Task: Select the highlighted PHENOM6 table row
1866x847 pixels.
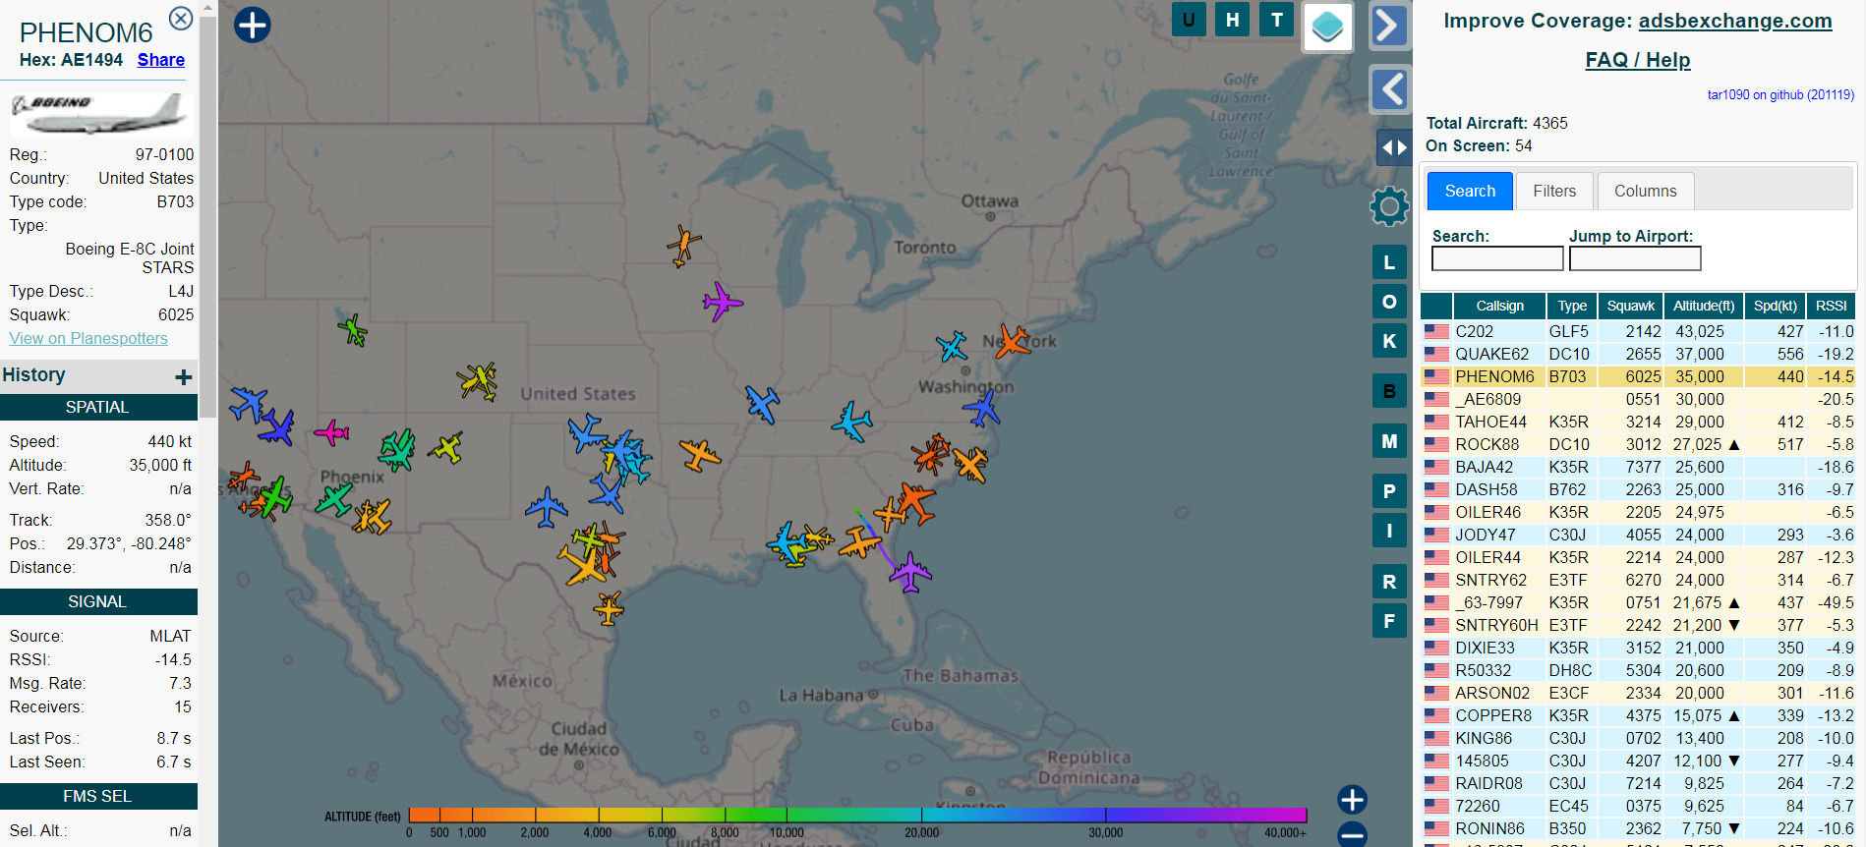Action: [1638, 377]
